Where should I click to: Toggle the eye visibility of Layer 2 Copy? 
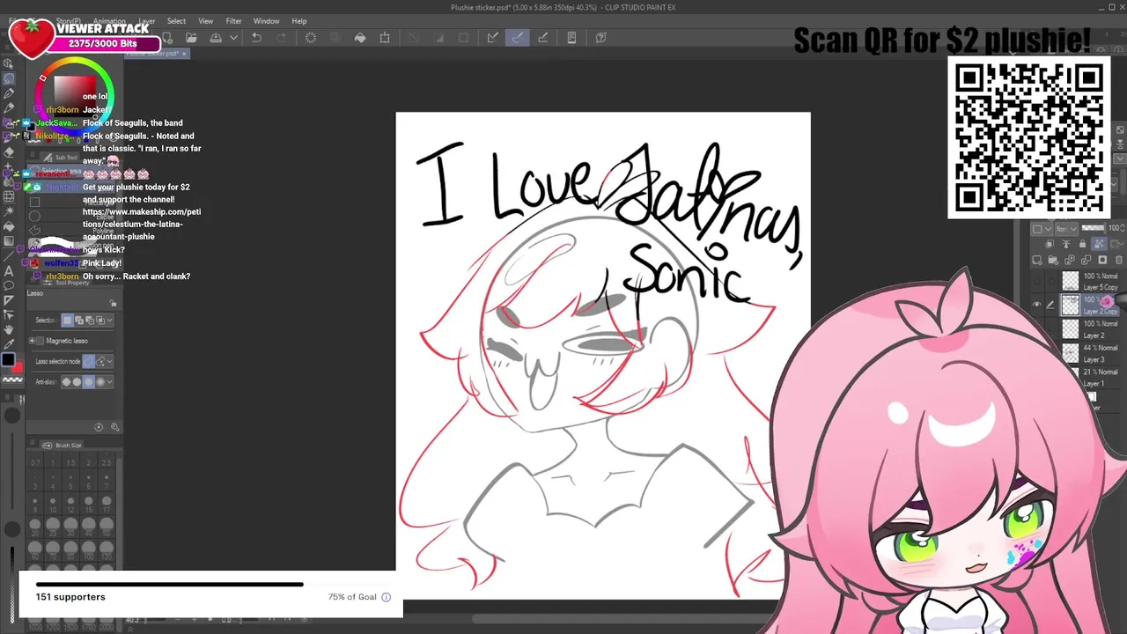point(1037,304)
